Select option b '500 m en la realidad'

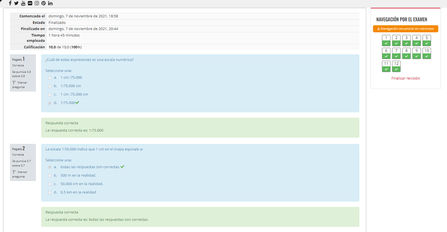pyautogui.click(x=50, y=176)
